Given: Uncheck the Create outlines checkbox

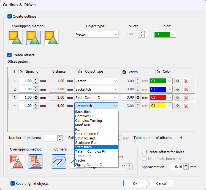Looking at the screenshot, I should pos(10,16).
